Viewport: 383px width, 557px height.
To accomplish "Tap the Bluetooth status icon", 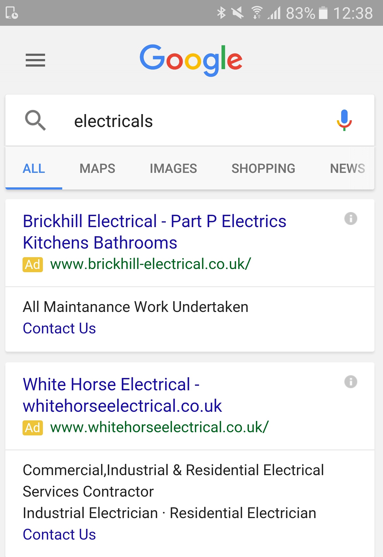I will (222, 13).
